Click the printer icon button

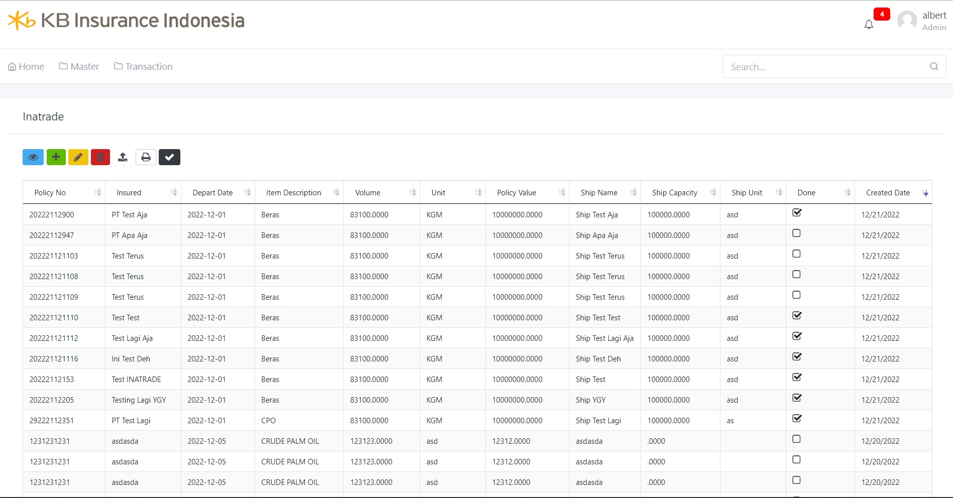146,157
